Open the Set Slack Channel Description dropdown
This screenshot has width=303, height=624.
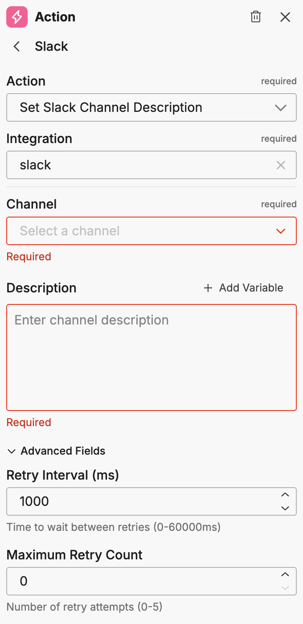143,107
